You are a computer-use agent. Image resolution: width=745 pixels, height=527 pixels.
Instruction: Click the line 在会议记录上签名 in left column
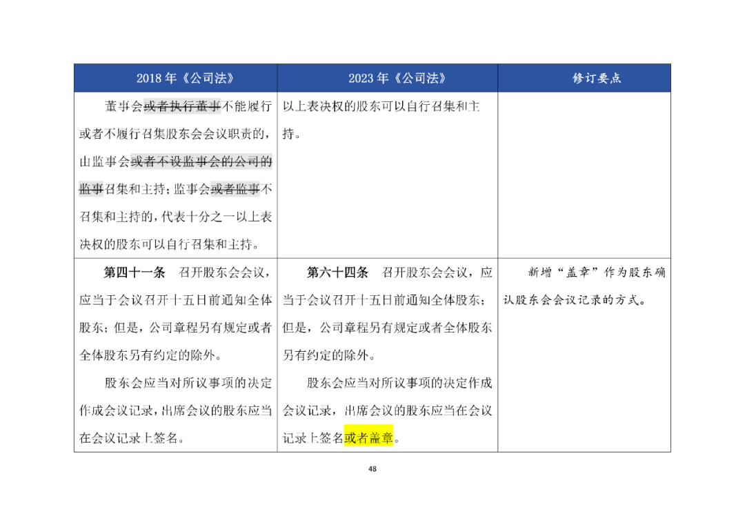pyautogui.click(x=132, y=437)
